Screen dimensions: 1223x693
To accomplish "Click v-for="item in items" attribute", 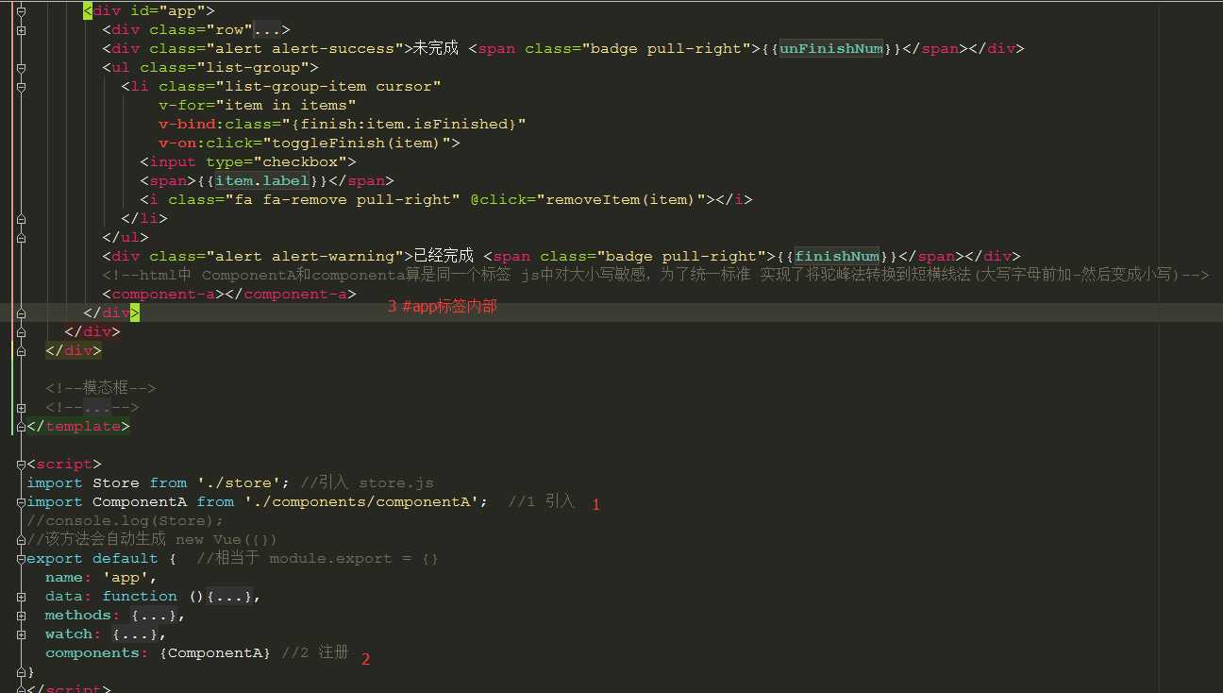I will pos(257,106).
